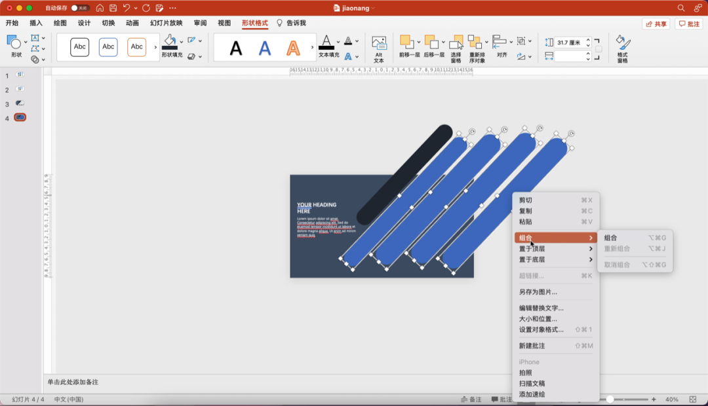The width and height of the screenshot is (708, 406).
Task: Select the blue-outlined Abc shape style
Action: [108, 47]
